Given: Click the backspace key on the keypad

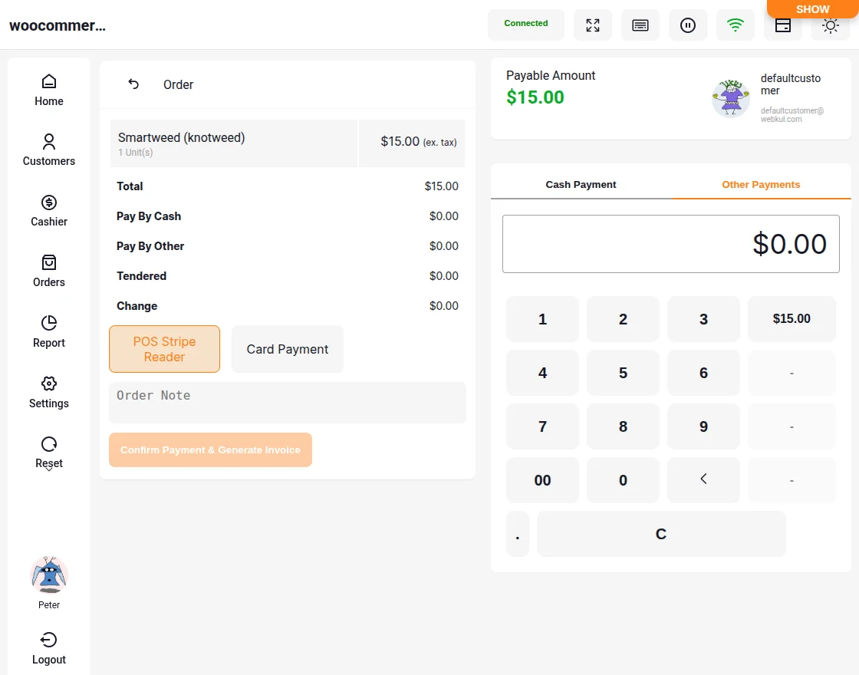Looking at the screenshot, I should (703, 479).
